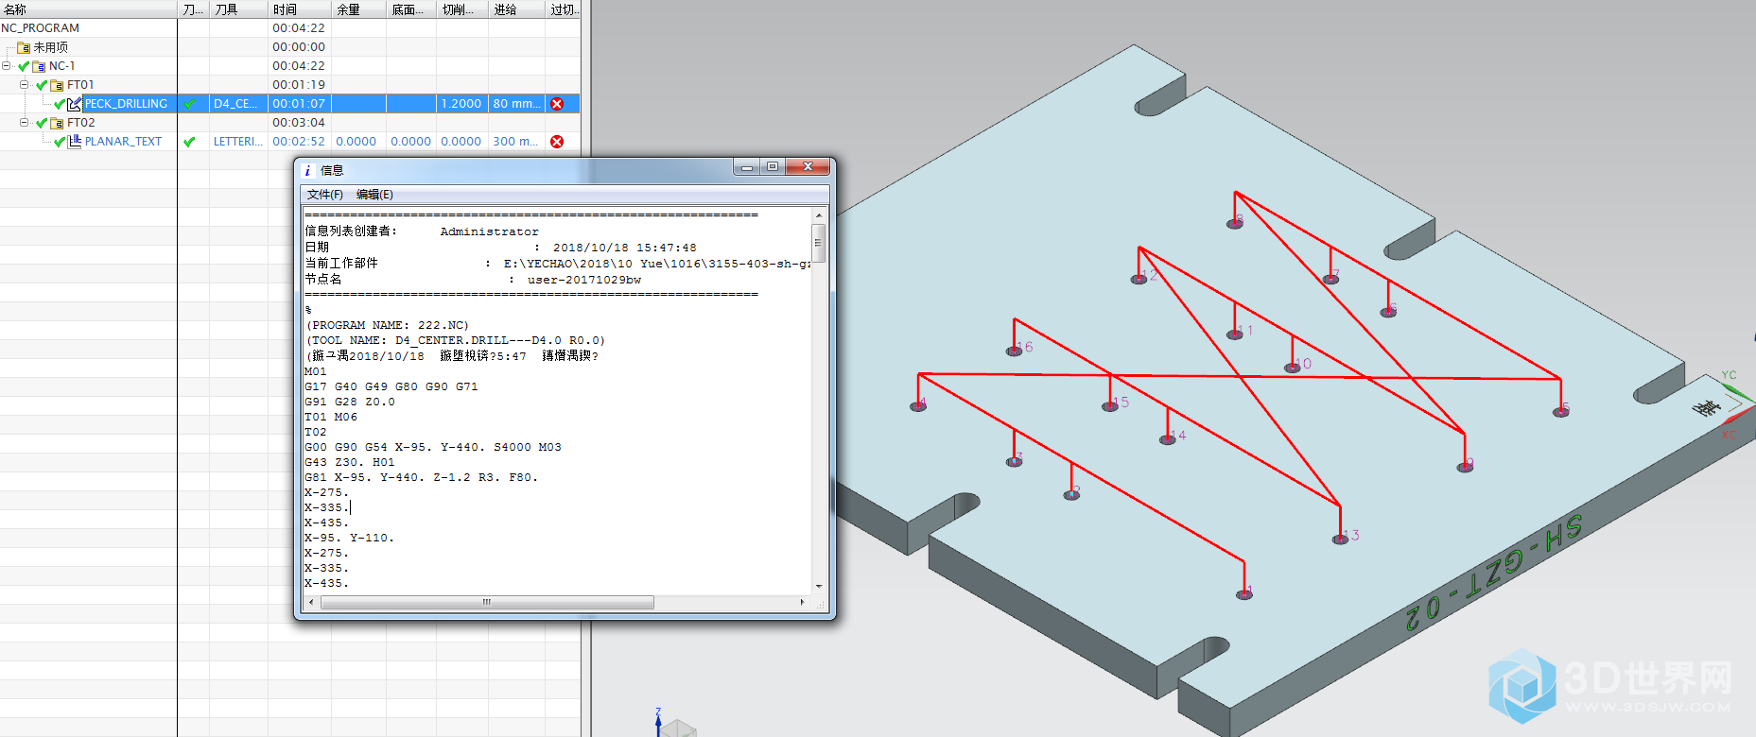
Task: Click the YC axis triad label in viewport
Action: (1729, 375)
